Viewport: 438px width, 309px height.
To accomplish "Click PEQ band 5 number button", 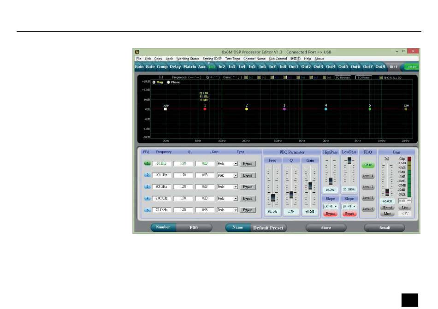I will (147, 210).
